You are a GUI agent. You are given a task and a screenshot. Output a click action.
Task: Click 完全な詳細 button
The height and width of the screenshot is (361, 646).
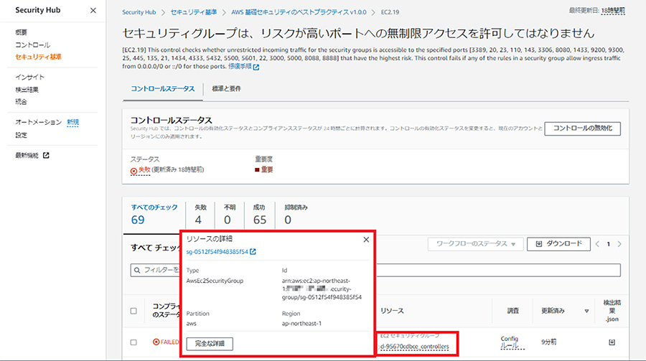click(x=210, y=344)
